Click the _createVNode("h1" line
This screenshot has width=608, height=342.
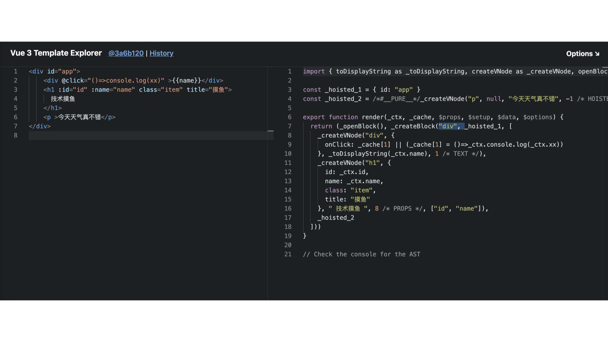[x=354, y=163]
